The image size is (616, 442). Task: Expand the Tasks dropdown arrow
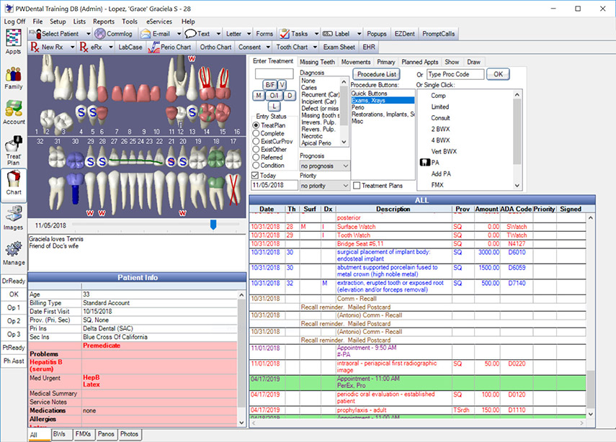[316, 34]
